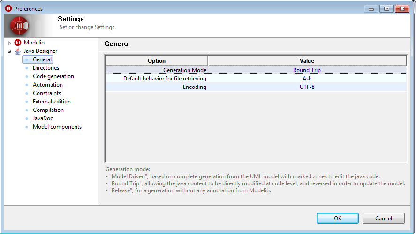
Task: Discard changes with the Cancel button
Action: point(383,219)
